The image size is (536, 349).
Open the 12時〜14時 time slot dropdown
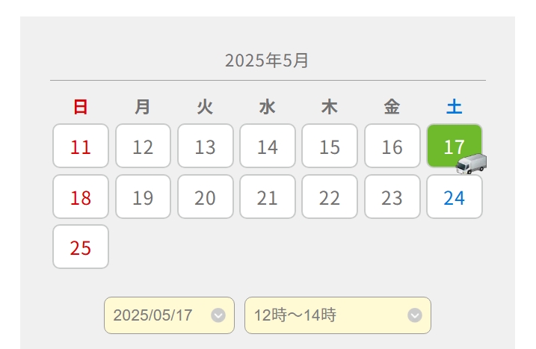pos(338,315)
